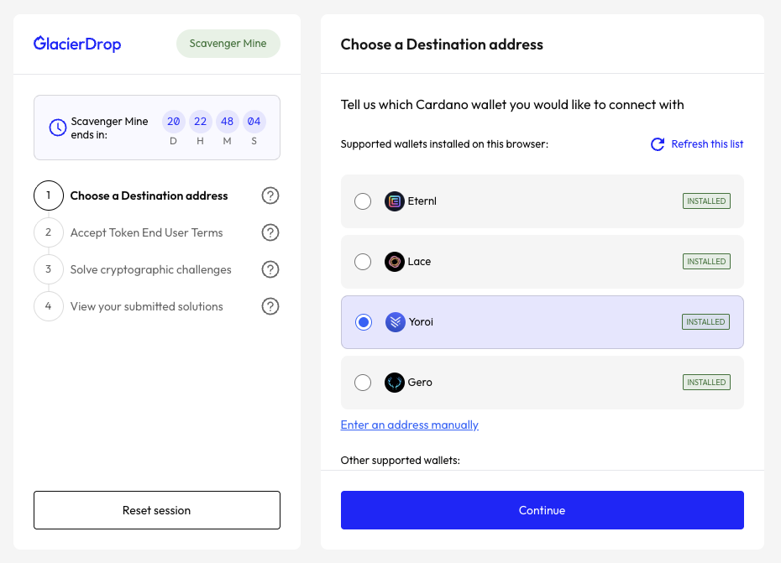Select the Lace wallet radio button
Image resolution: width=781 pixels, height=563 pixels.
[x=363, y=262]
